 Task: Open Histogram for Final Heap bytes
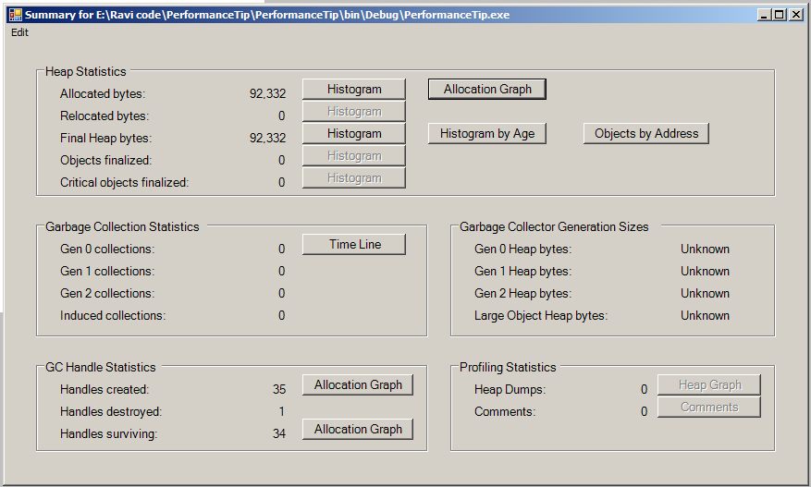[354, 133]
